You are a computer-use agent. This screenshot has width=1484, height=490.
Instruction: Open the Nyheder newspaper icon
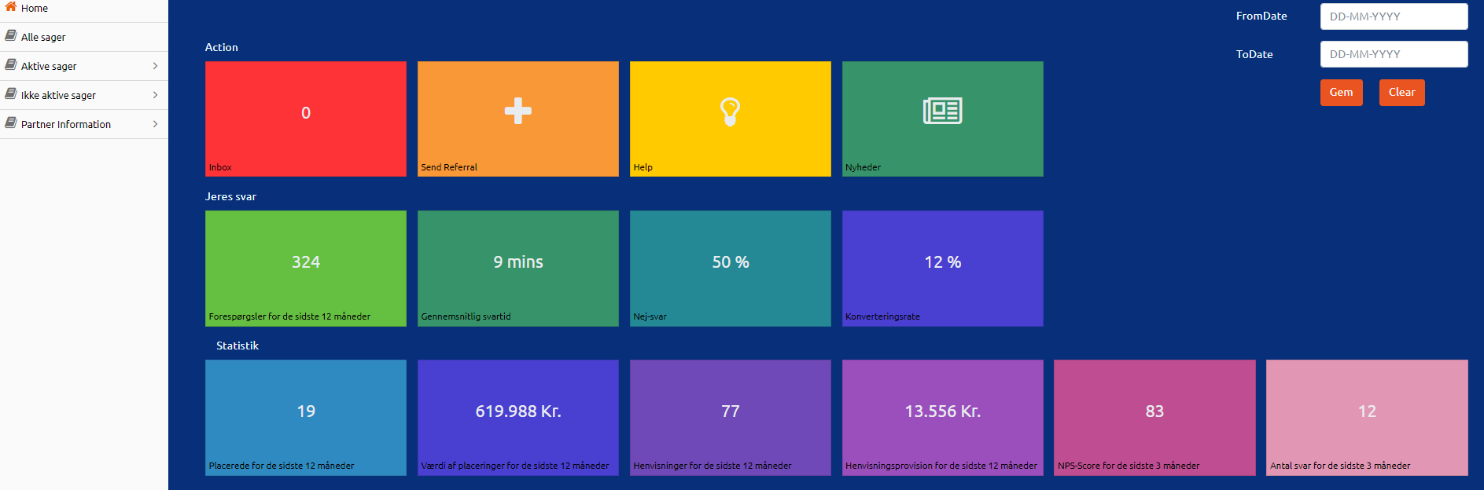coord(942,111)
